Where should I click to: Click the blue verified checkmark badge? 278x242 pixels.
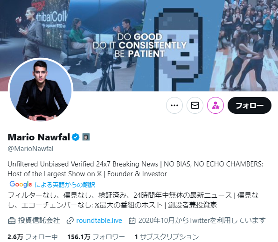tap(76, 137)
